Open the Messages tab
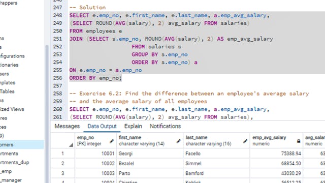This screenshot has height=183, width=325. pos(67,126)
